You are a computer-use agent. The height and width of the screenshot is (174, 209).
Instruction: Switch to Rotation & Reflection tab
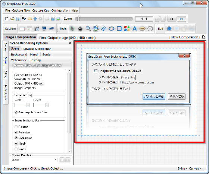coord(37,49)
